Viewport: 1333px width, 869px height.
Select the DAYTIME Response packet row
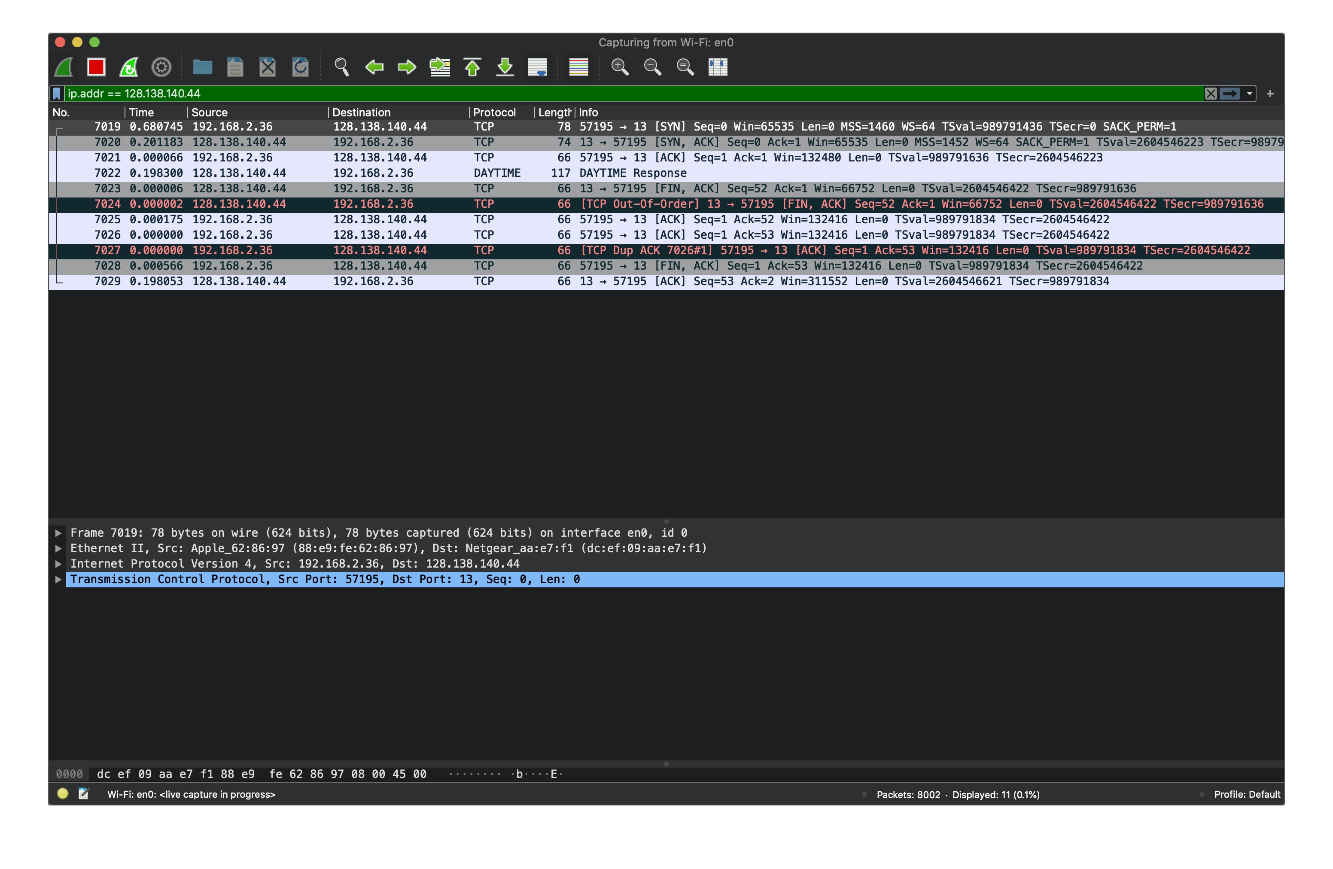pos(632,173)
